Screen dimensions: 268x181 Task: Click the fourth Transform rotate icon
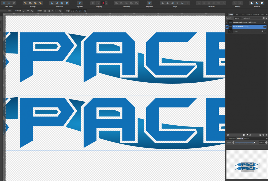click(67, 3)
